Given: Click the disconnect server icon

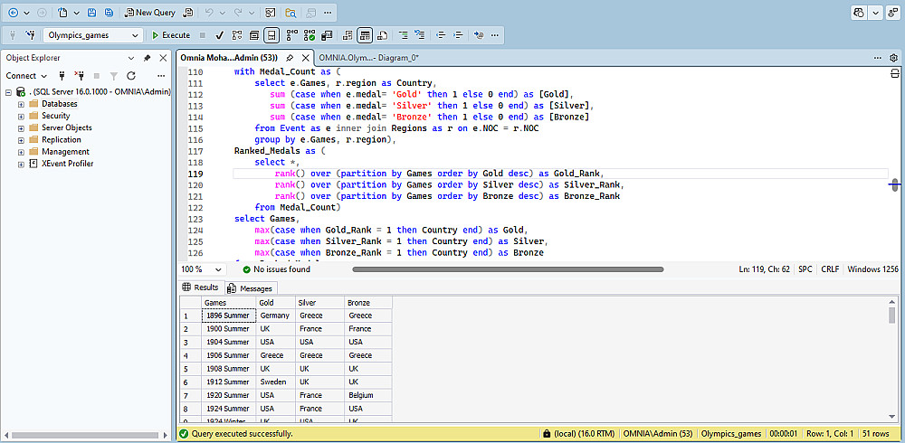Looking at the screenshot, I should point(80,76).
